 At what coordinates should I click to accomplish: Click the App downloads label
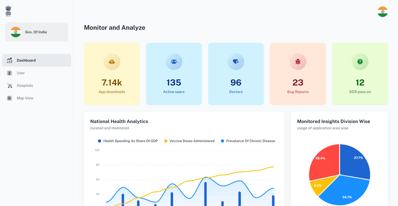[x=112, y=92]
